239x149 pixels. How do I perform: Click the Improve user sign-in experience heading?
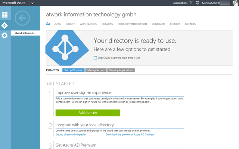(83, 93)
